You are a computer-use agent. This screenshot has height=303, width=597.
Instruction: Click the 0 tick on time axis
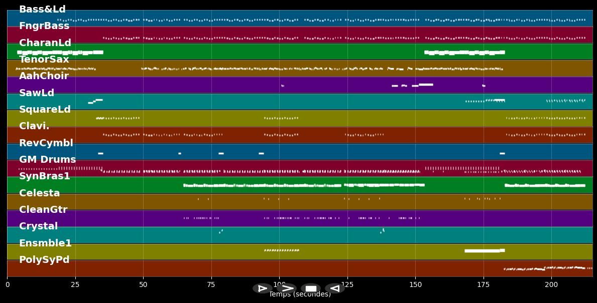click(x=7, y=285)
